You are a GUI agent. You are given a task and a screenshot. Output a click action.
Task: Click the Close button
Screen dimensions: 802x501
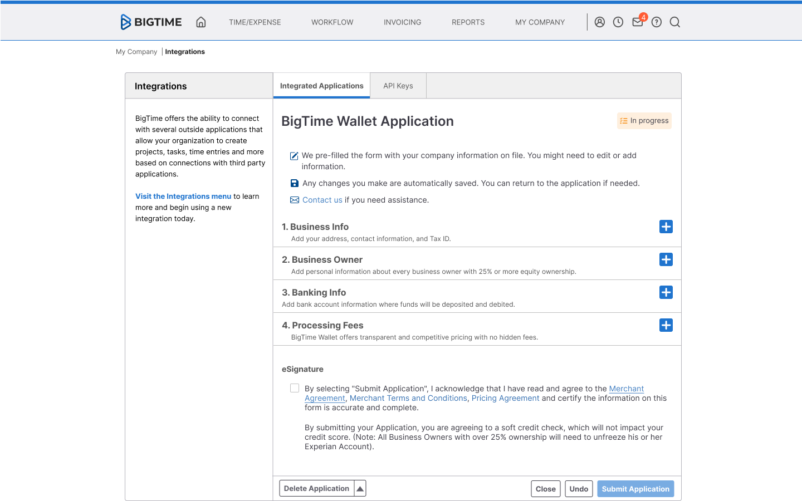(x=546, y=489)
